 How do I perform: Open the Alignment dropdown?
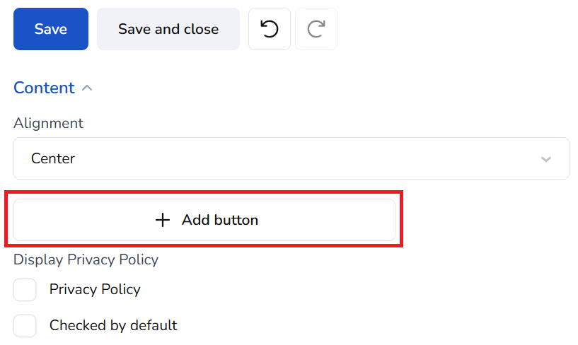pyautogui.click(x=291, y=158)
